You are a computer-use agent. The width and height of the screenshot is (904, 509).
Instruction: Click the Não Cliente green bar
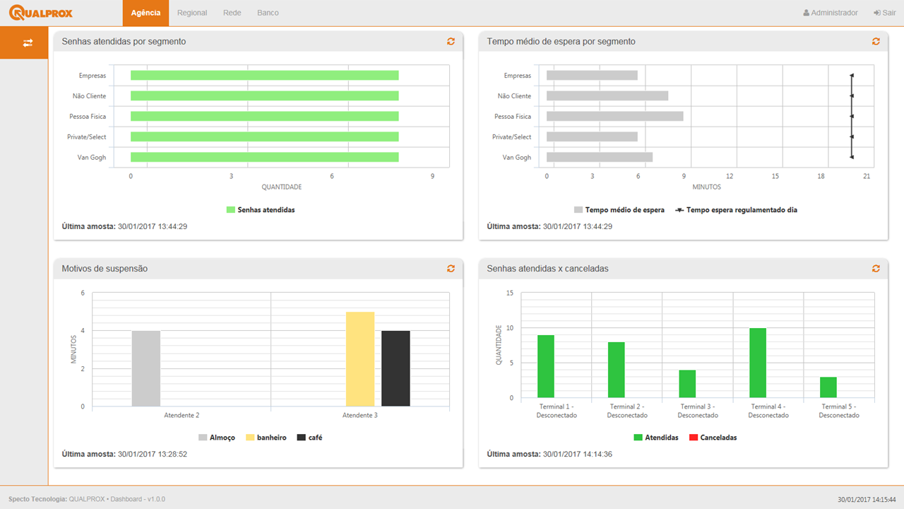pyautogui.click(x=265, y=96)
